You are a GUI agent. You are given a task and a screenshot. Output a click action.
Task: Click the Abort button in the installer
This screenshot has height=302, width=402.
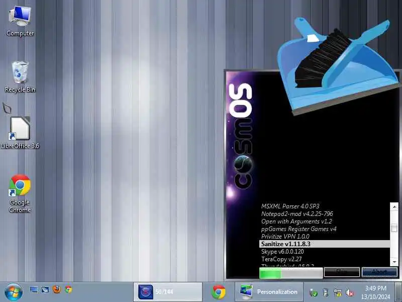(379, 272)
